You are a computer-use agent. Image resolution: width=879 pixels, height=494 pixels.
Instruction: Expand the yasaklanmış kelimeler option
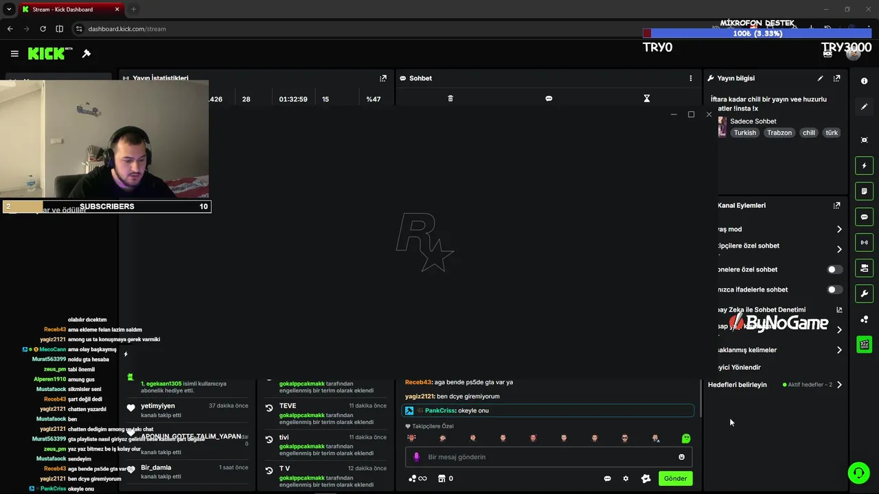point(839,350)
